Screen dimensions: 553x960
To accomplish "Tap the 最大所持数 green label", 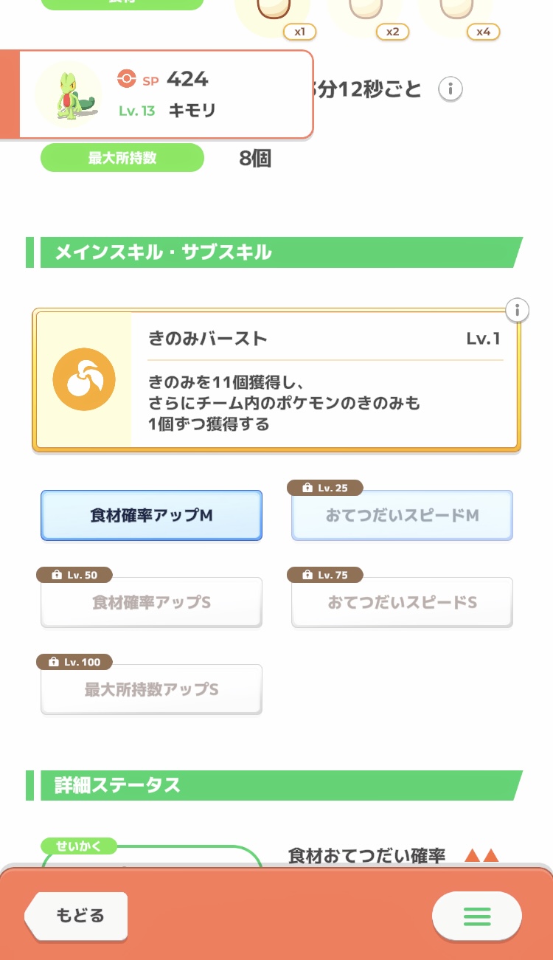I will [122, 158].
